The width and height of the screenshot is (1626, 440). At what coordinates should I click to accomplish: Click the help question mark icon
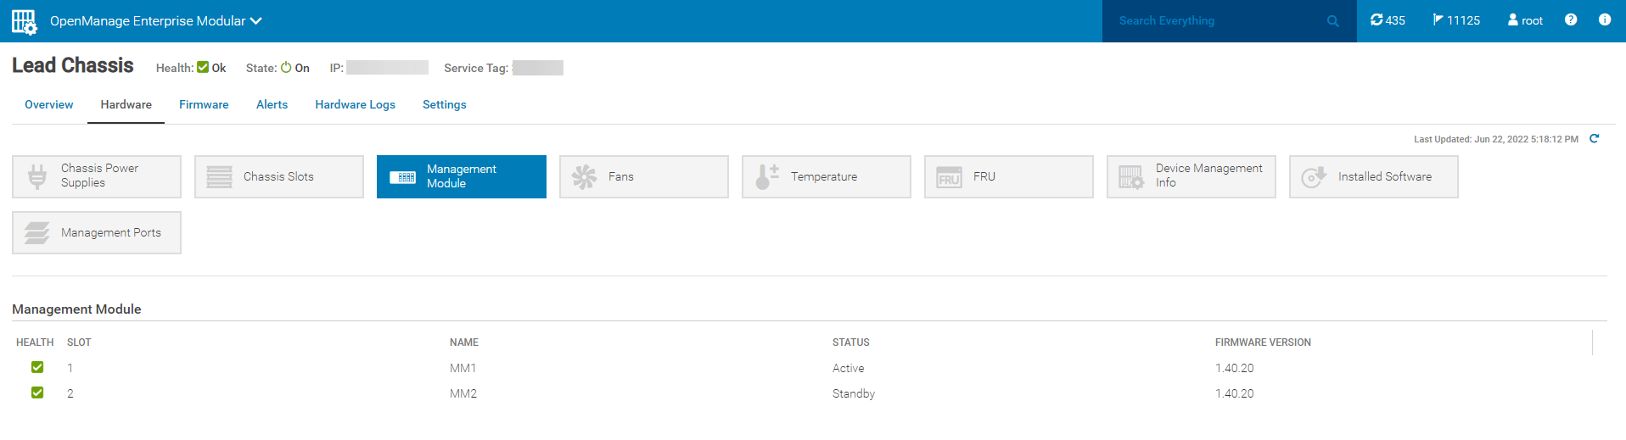[x=1571, y=19]
